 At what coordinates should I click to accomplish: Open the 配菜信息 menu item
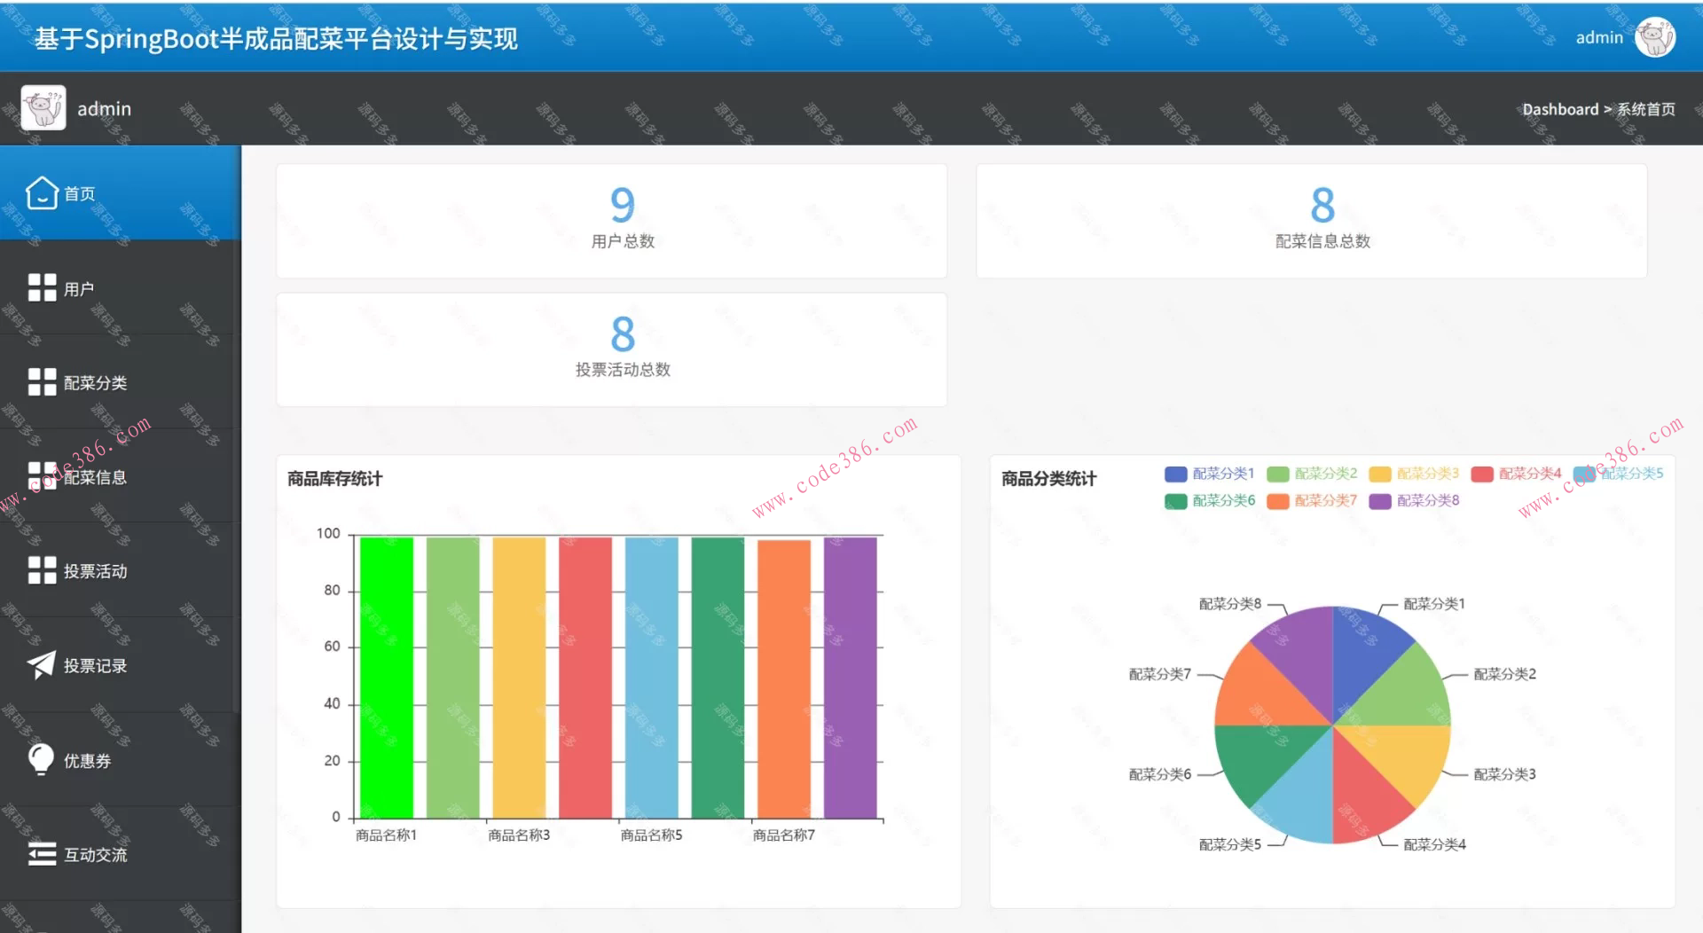coord(95,477)
